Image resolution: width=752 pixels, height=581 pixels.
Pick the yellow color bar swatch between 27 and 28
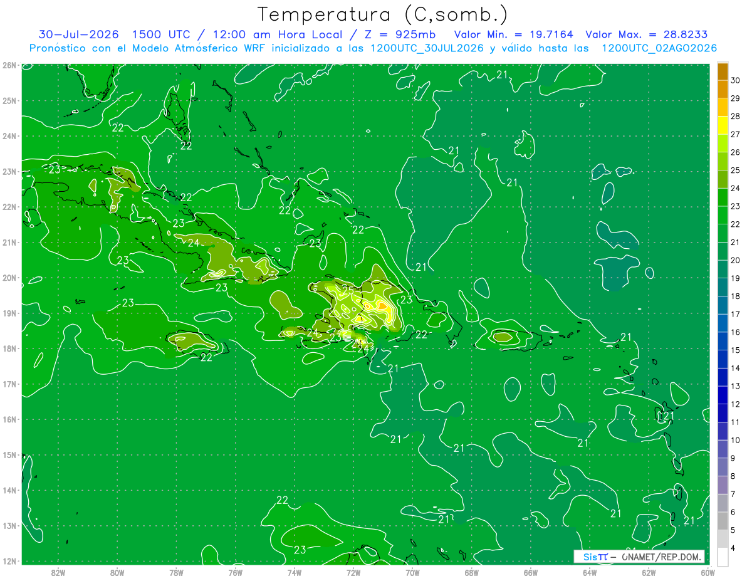(x=723, y=125)
